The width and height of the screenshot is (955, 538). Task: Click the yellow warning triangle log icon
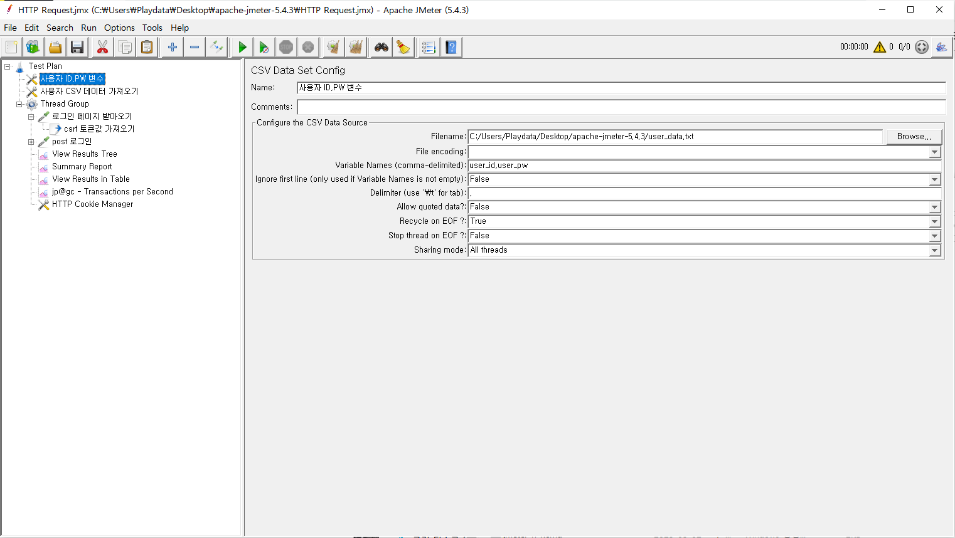880,47
